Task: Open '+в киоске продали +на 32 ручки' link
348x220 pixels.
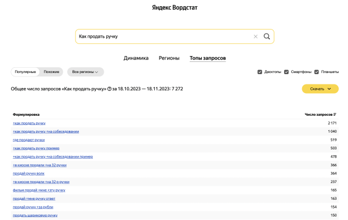Action: [x=39, y=165]
